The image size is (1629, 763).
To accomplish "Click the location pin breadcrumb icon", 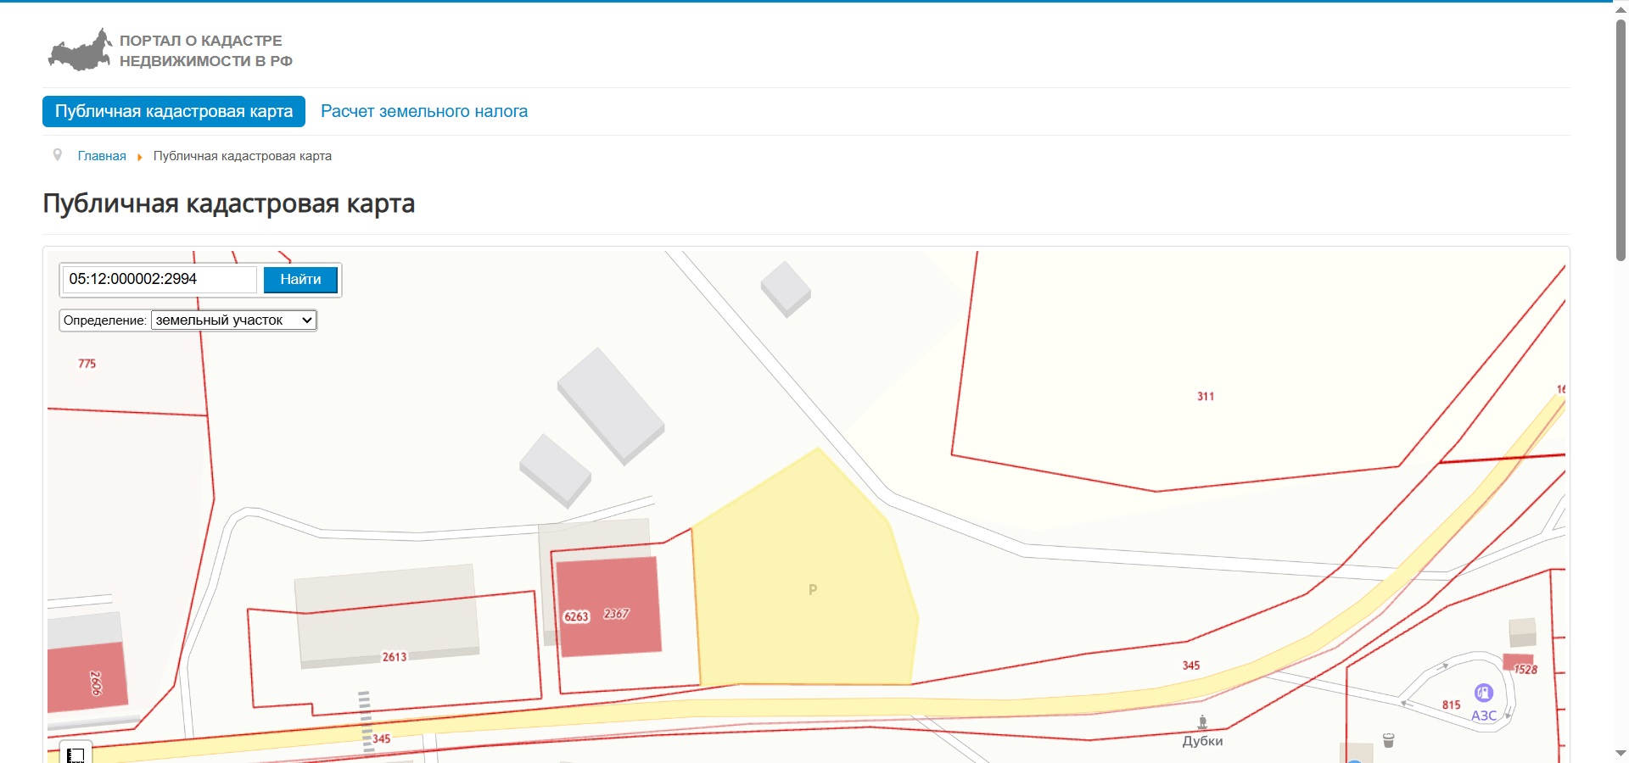I will click(x=58, y=155).
